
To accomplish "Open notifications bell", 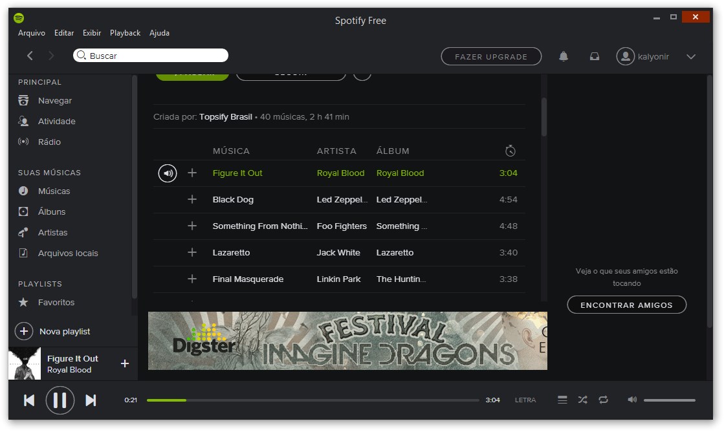I will click(x=564, y=56).
